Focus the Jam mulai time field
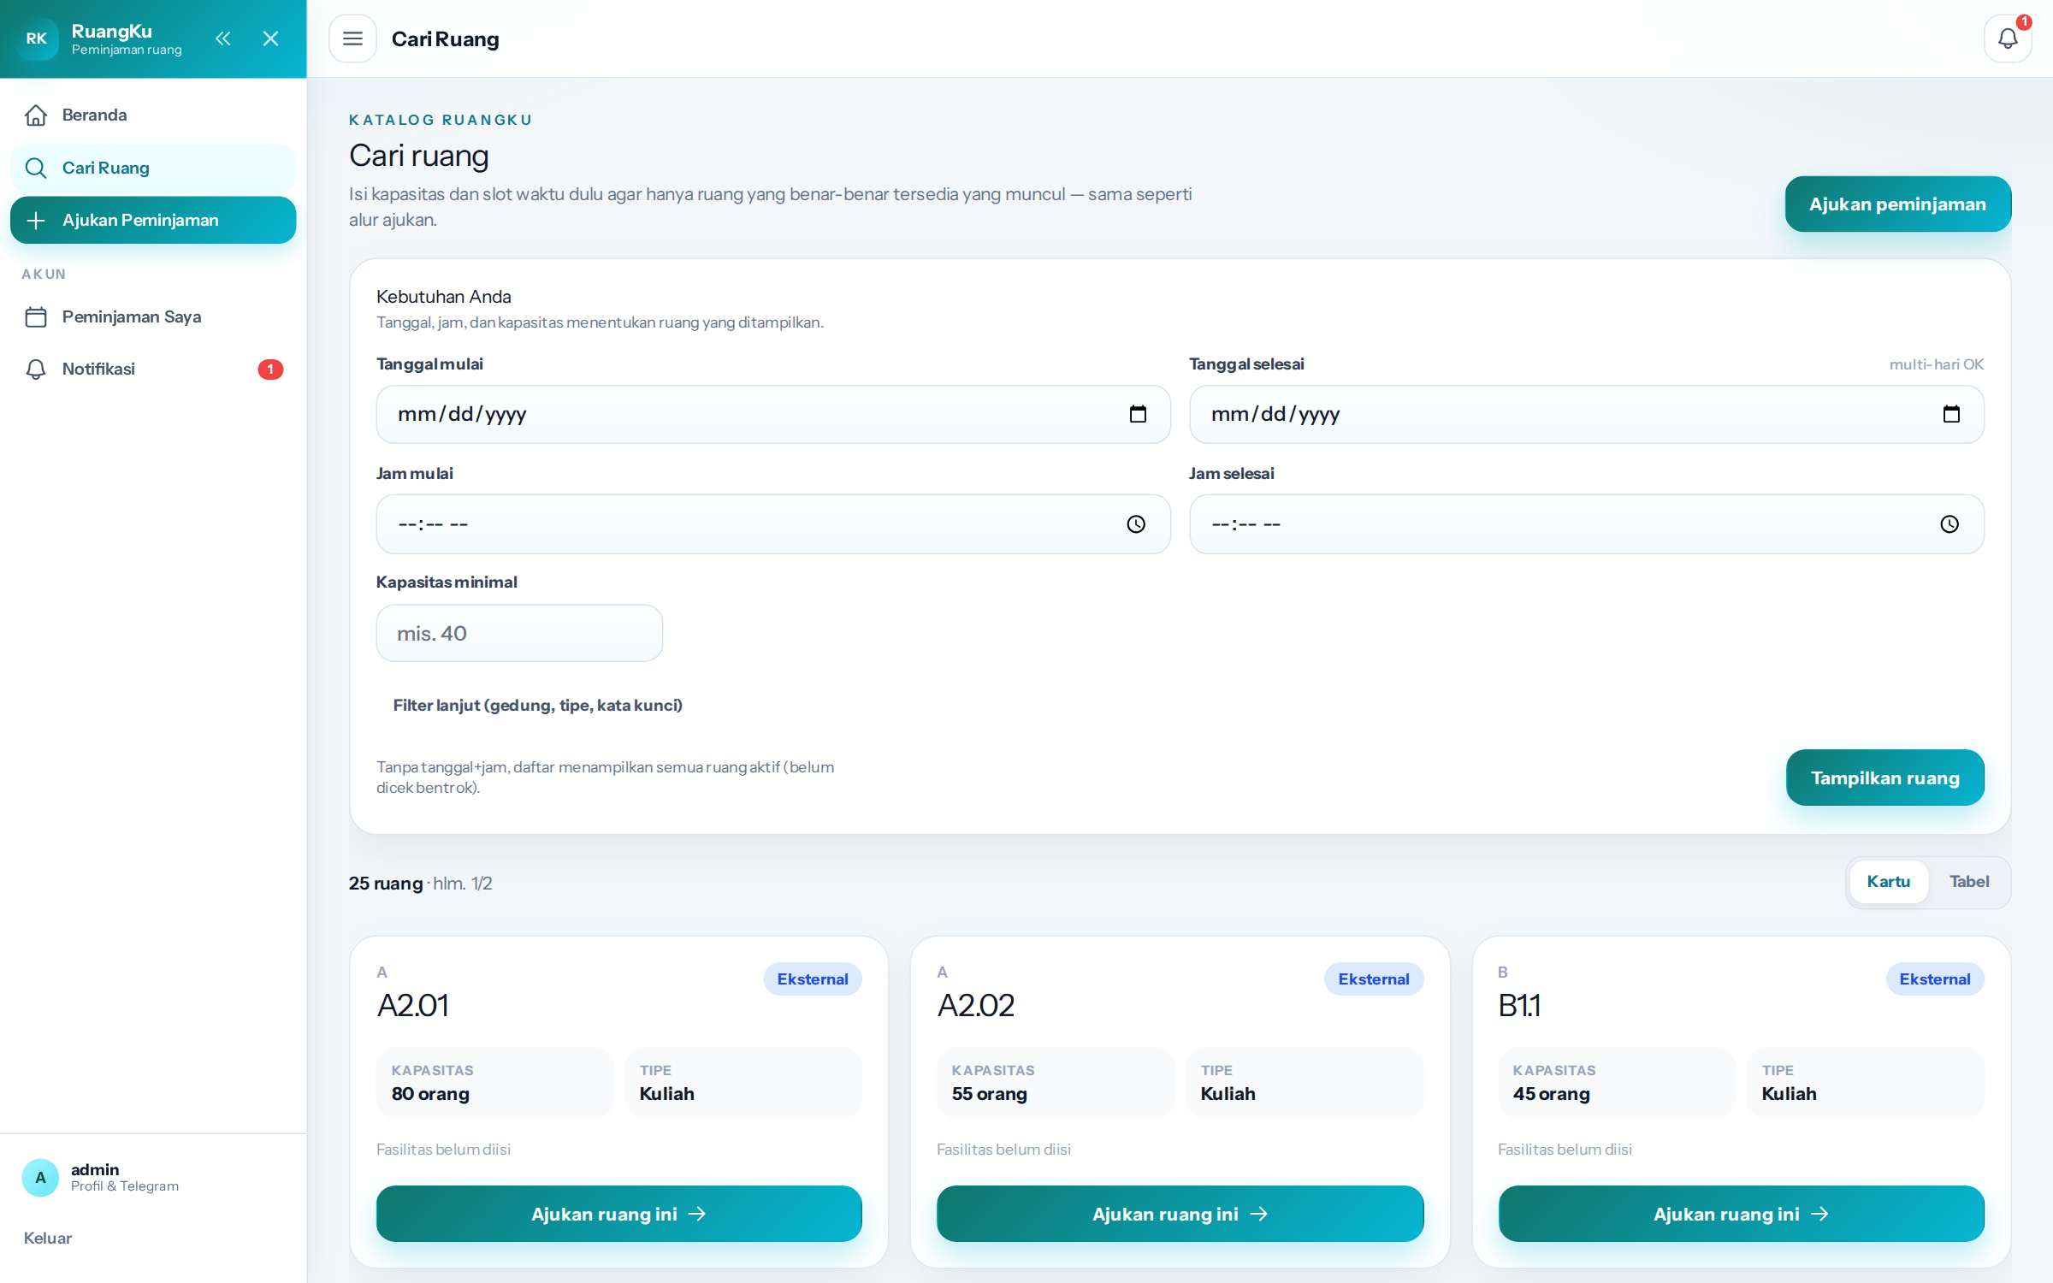2053x1283 pixels. pyautogui.click(x=772, y=524)
